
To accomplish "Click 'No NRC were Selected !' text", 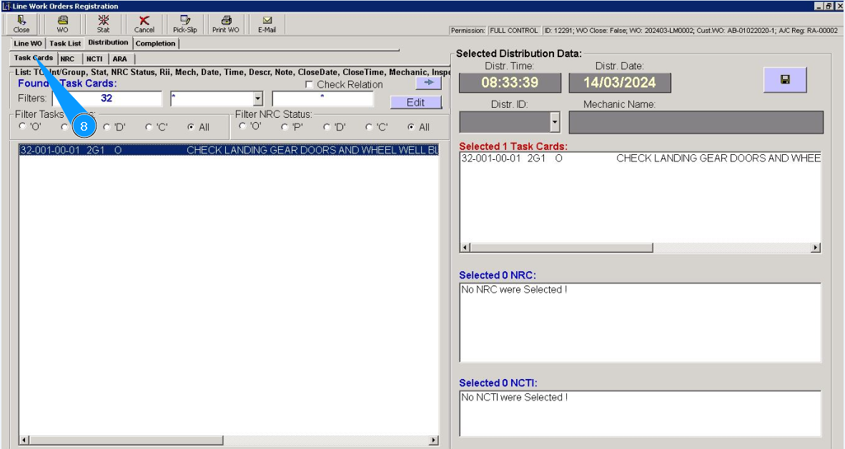I will coord(514,290).
